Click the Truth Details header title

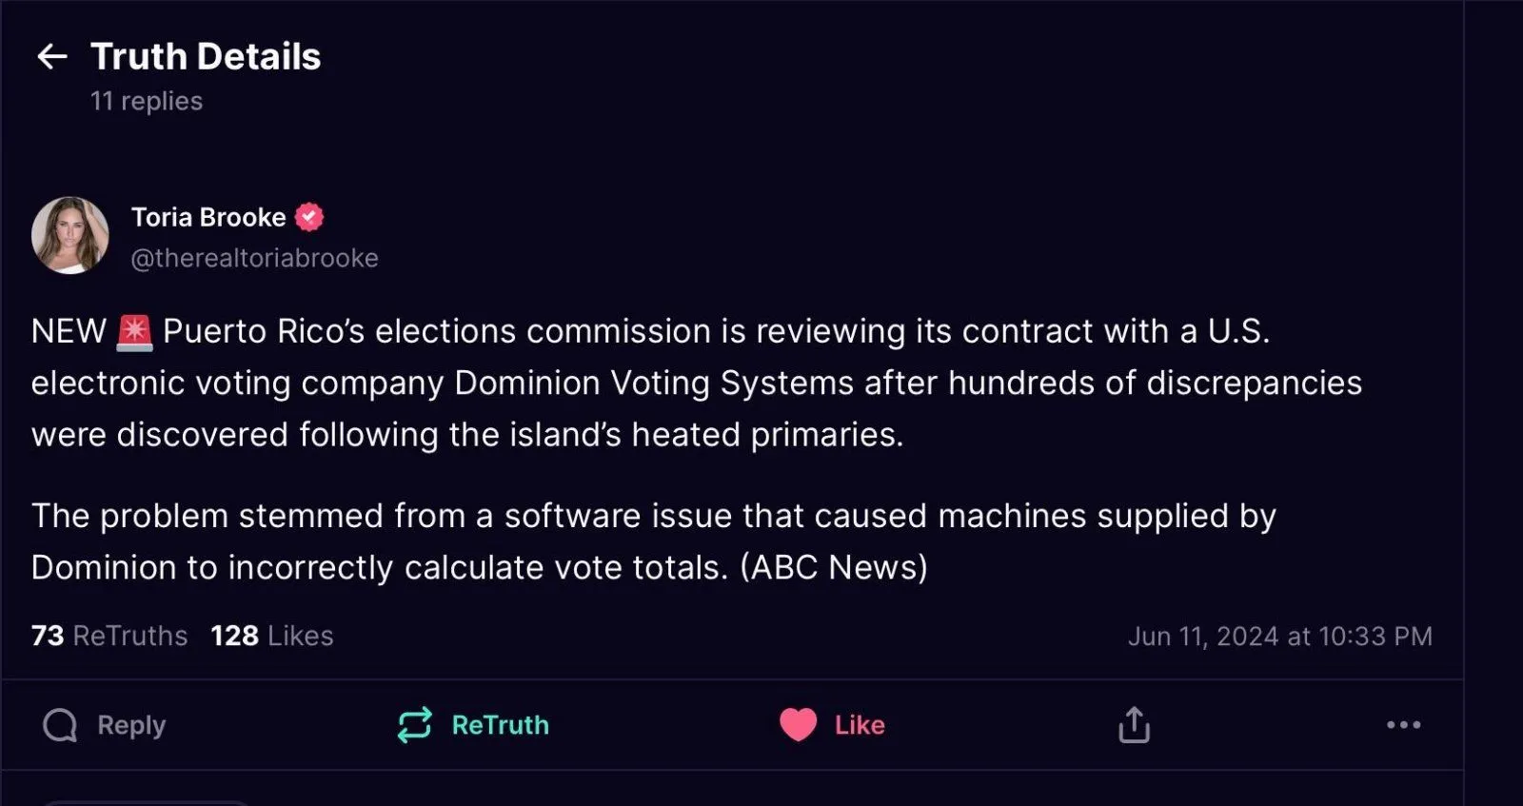tap(206, 57)
